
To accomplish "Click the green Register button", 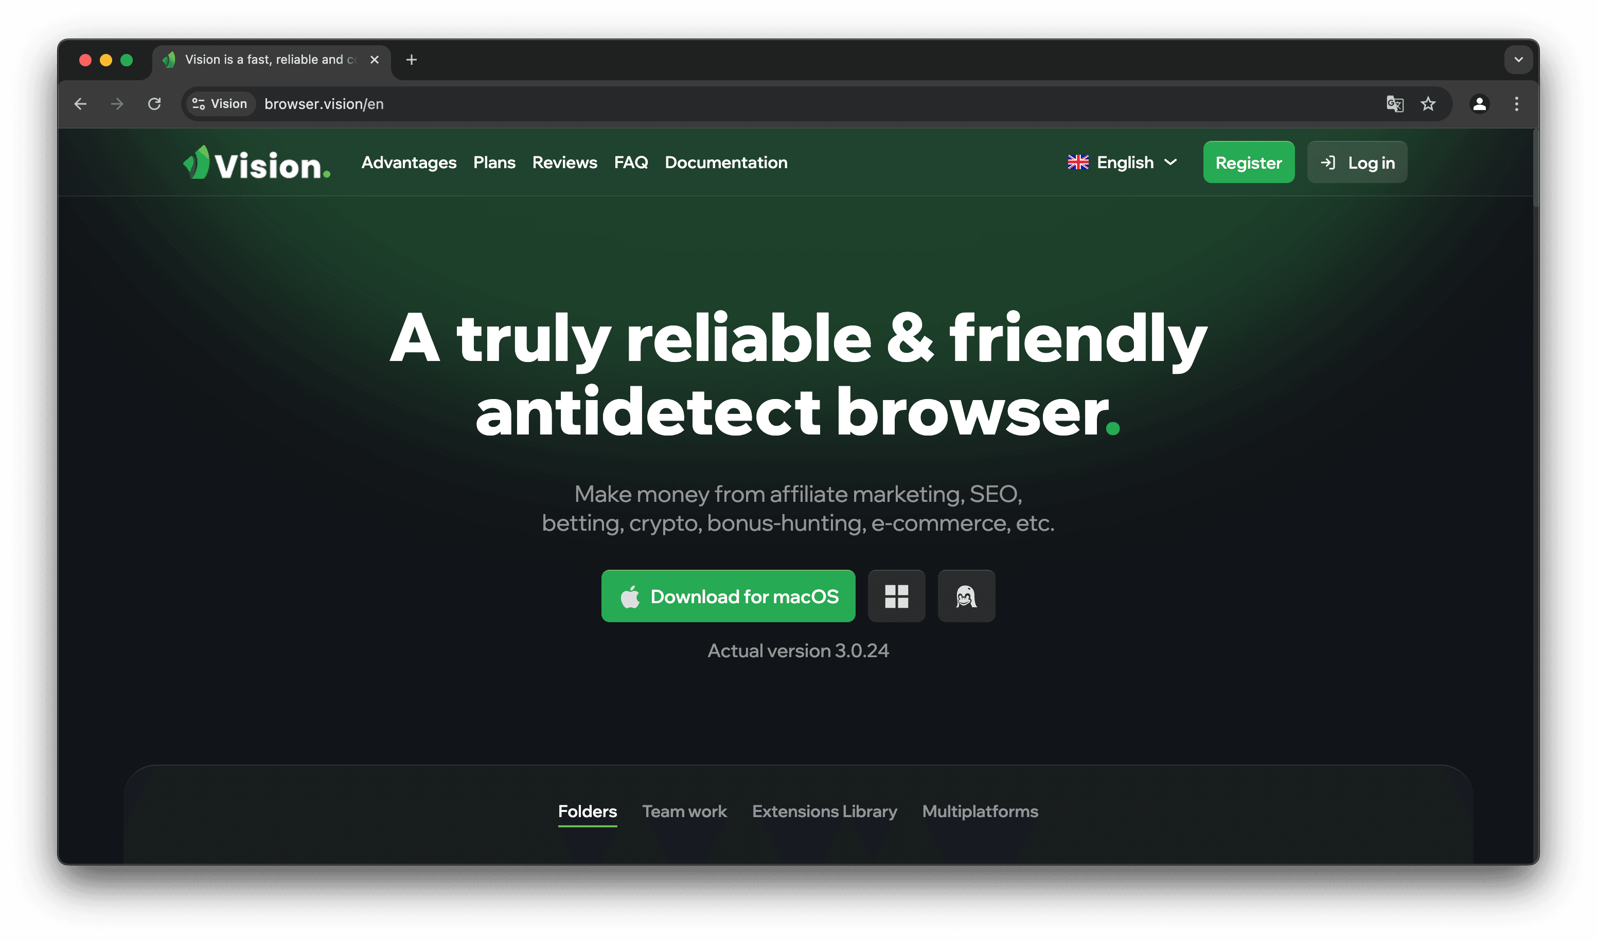I will [x=1248, y=163].
